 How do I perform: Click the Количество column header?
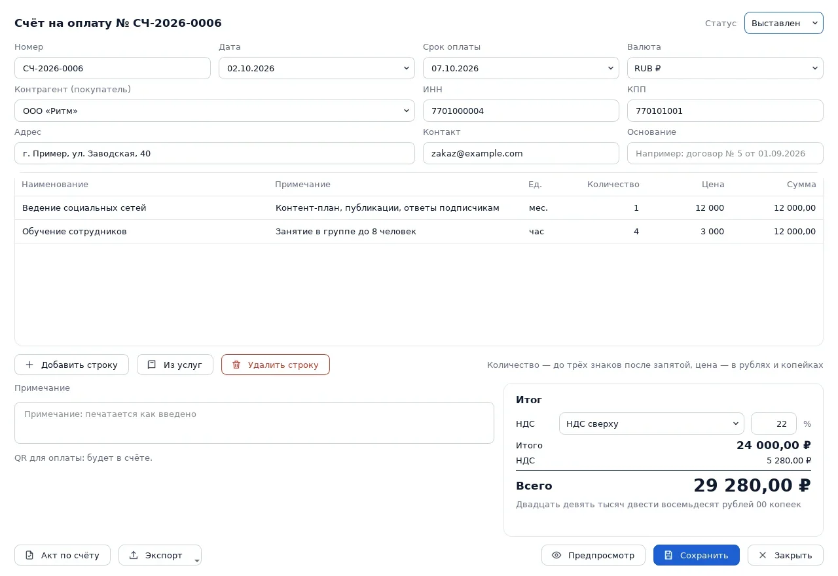click(613, 185)
